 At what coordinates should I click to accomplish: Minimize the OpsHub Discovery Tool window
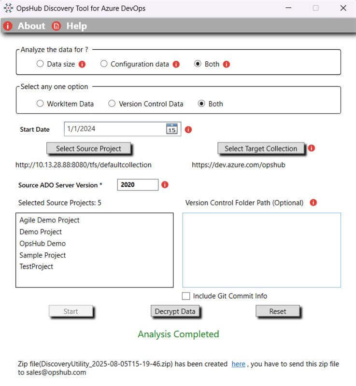coord(288,8)
